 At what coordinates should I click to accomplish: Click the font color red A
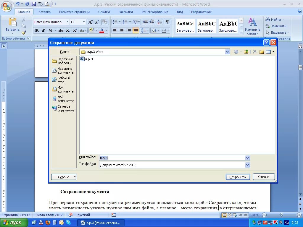[102, 30]
